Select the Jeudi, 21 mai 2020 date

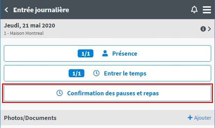30,26
